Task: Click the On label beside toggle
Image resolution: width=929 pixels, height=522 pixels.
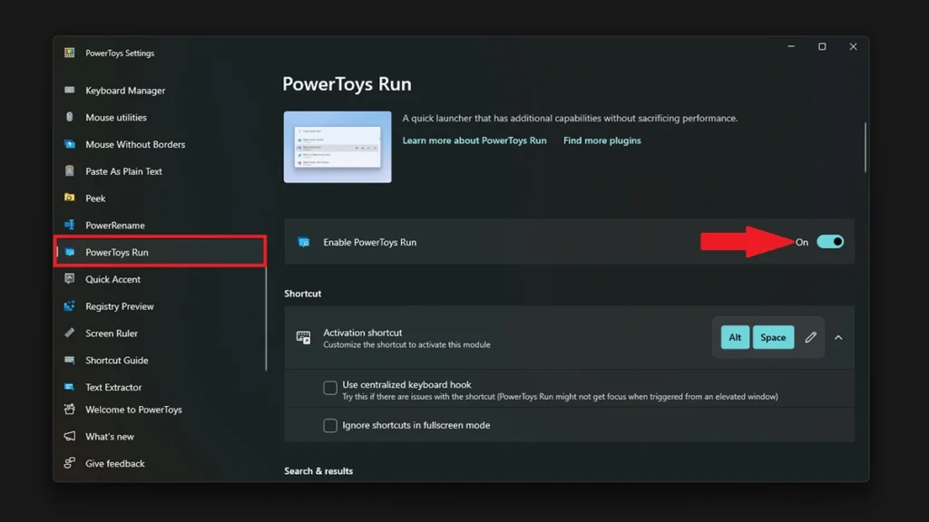Action: [802, 242]
